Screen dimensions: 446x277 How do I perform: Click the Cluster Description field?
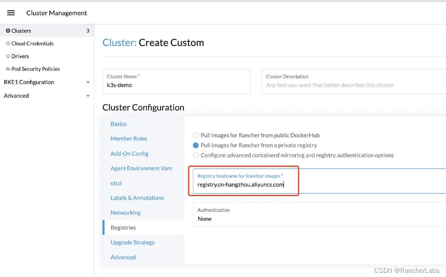point(353,85)
